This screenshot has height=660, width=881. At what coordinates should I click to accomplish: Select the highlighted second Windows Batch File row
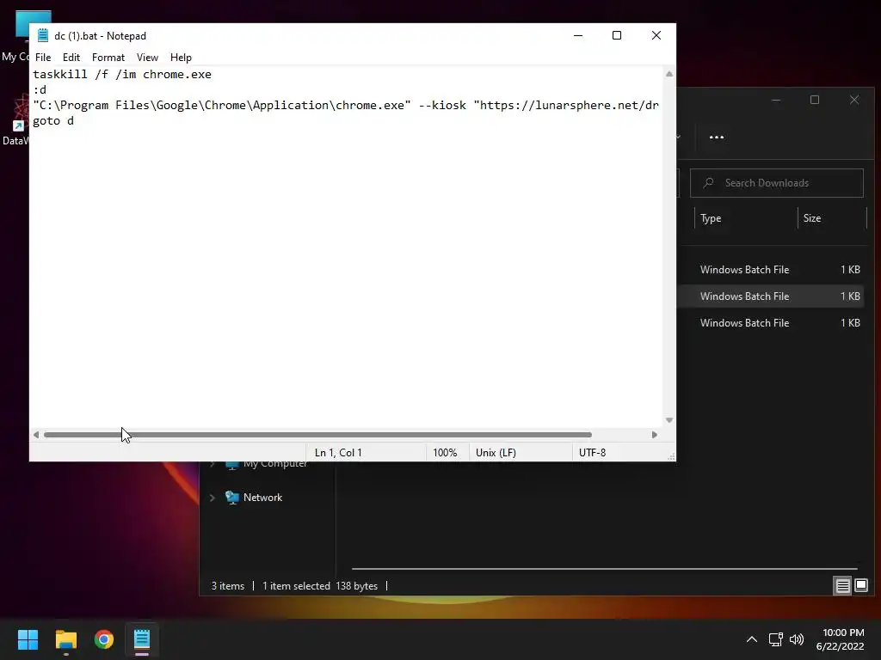coord(770,296)
